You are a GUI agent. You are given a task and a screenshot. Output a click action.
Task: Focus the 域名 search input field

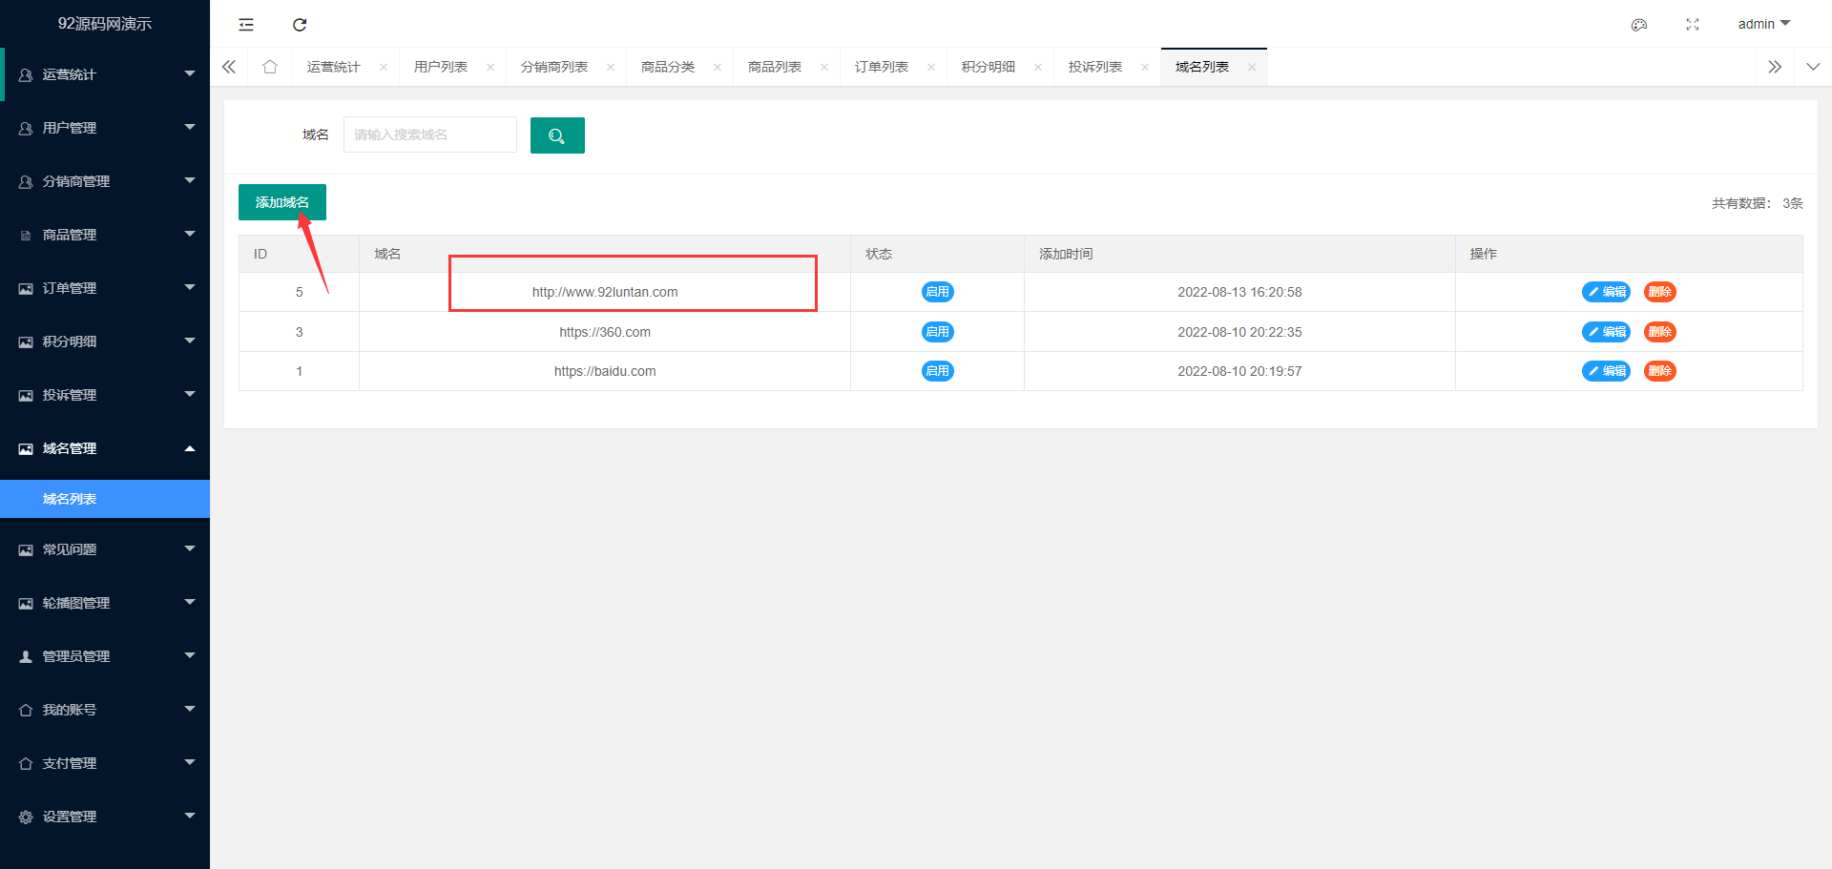tap(429, 134)
